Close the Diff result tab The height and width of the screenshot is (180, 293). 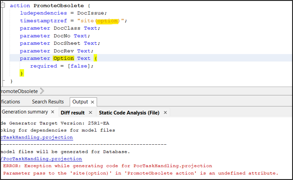coord(90,112)
